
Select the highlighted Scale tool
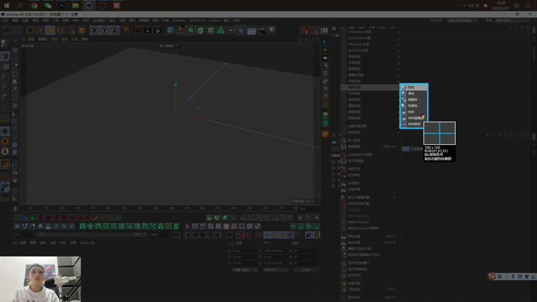(x=50, y=30)
